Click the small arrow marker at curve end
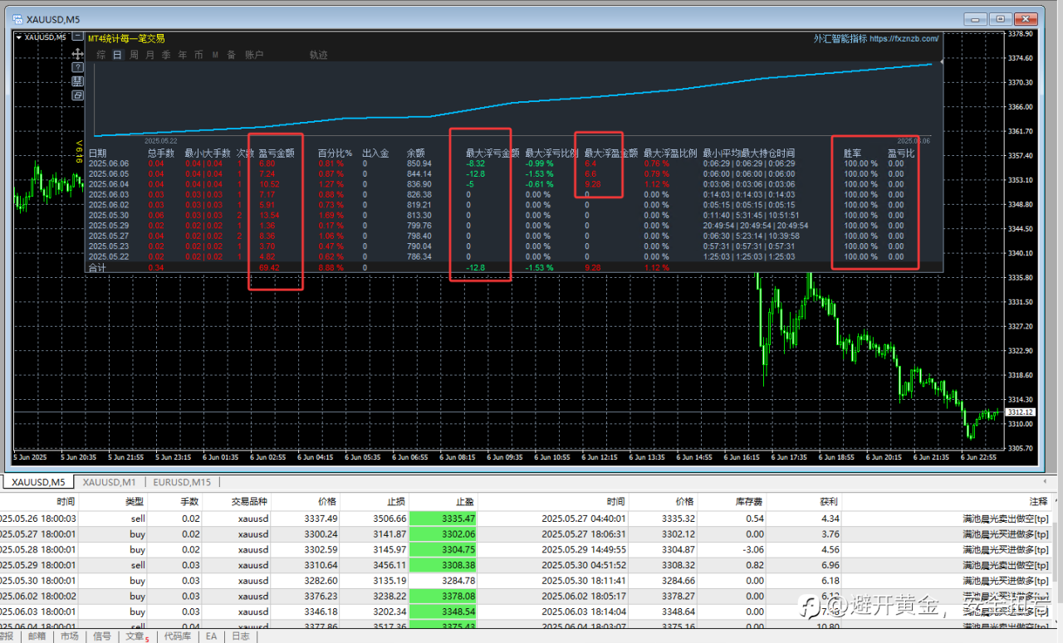Screen dimensions: 1063x643 point(941,62)
